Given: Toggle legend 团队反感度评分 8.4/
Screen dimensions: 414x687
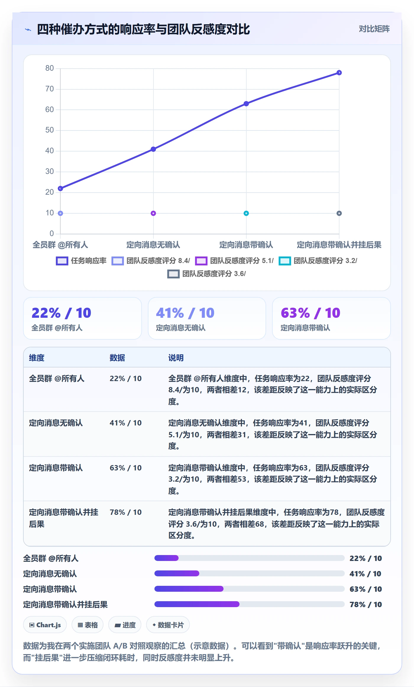Looking at the screenshot, I should click(x=151, y=261).
